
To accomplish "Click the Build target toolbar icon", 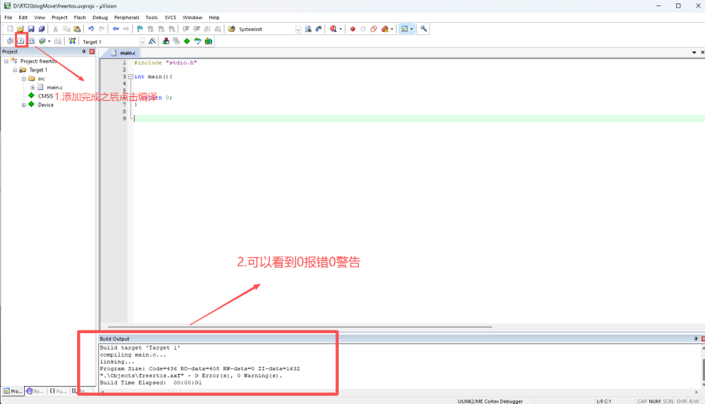I will [21, 41].
